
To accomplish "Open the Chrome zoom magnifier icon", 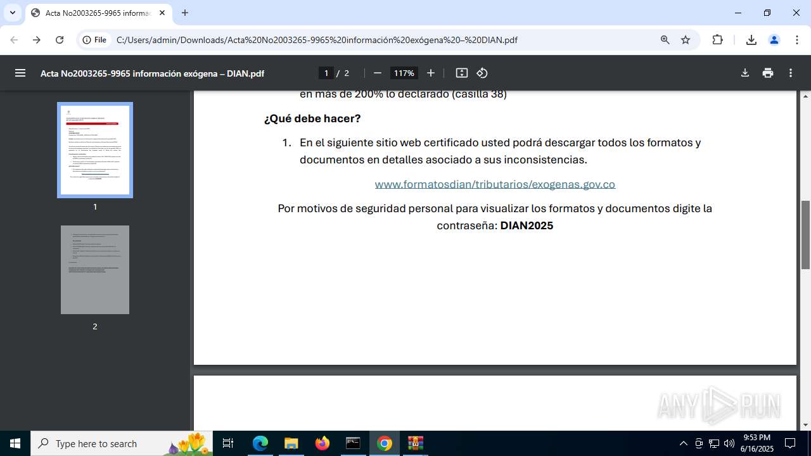I will (665, 40).
